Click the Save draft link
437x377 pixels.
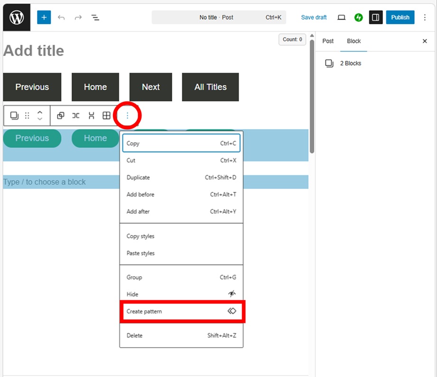[x=314, y=18]
